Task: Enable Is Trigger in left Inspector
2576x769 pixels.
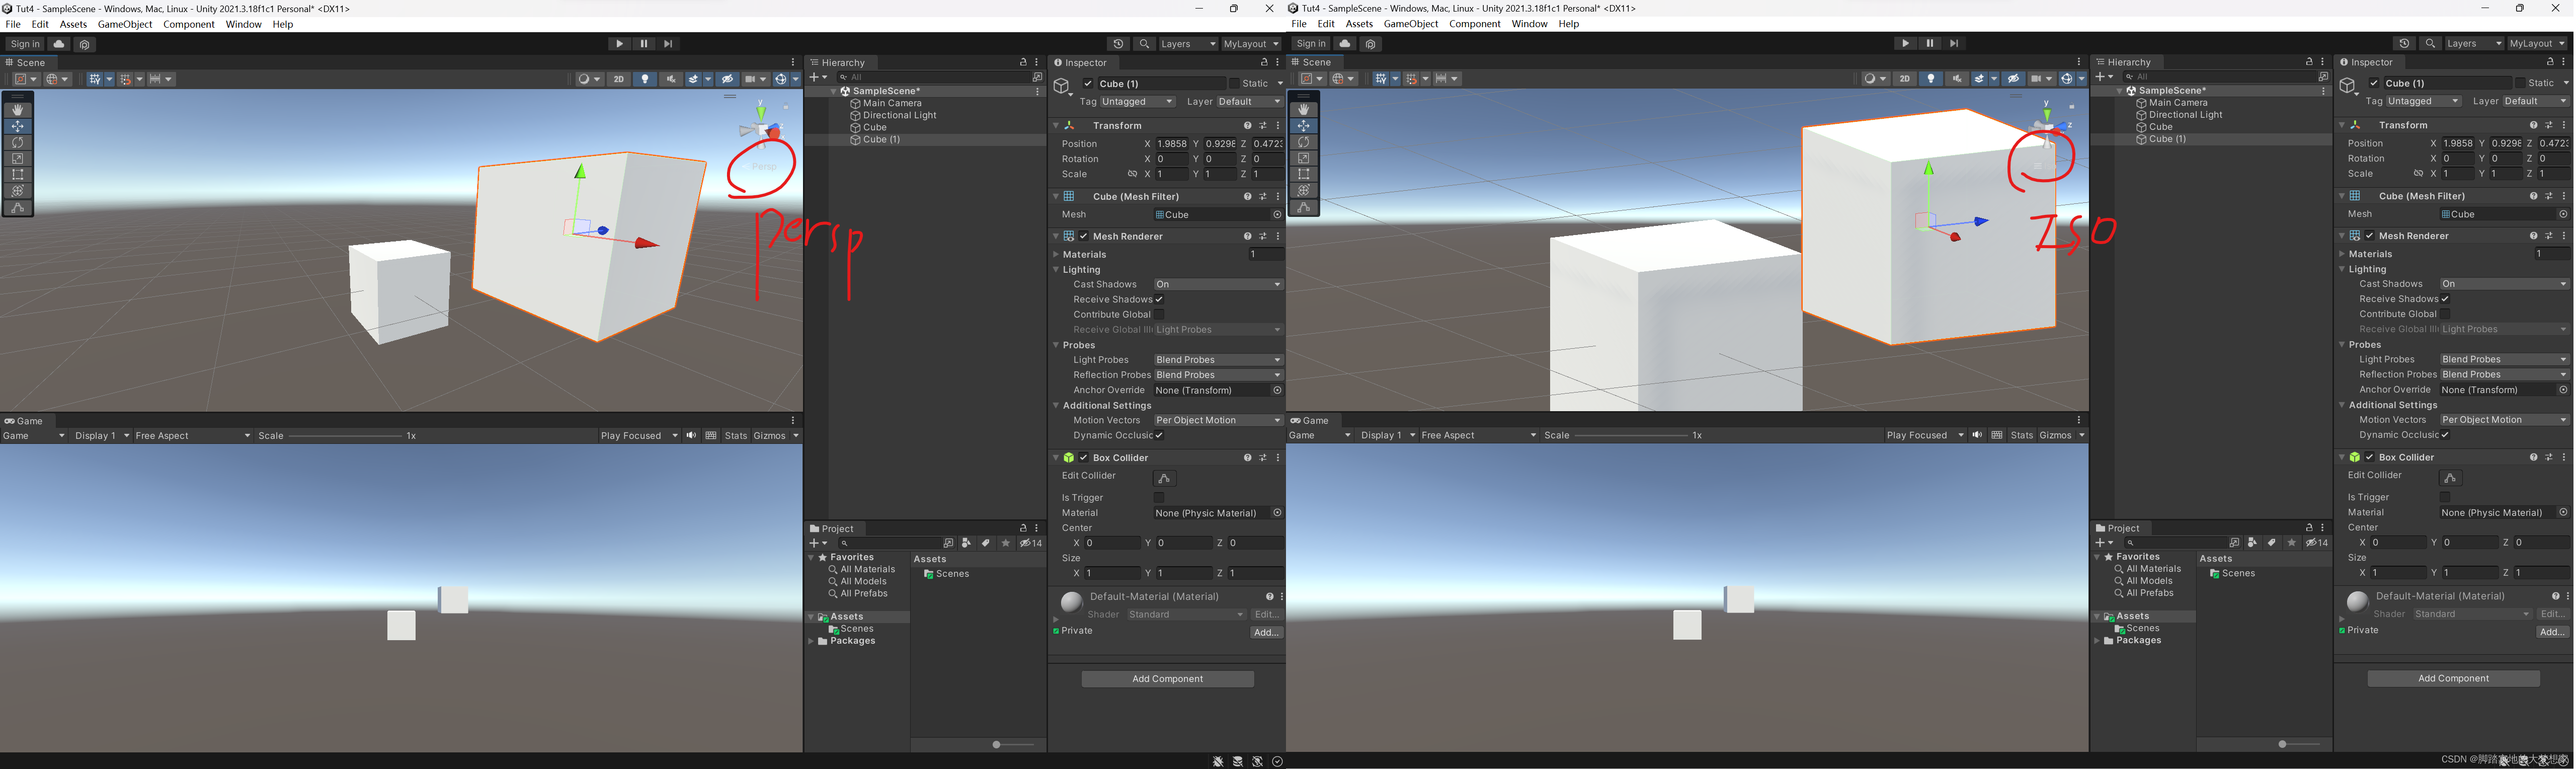Action: [x=1159, y=498]
